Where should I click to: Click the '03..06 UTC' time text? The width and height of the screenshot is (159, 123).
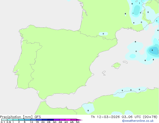tap(131, 117)
